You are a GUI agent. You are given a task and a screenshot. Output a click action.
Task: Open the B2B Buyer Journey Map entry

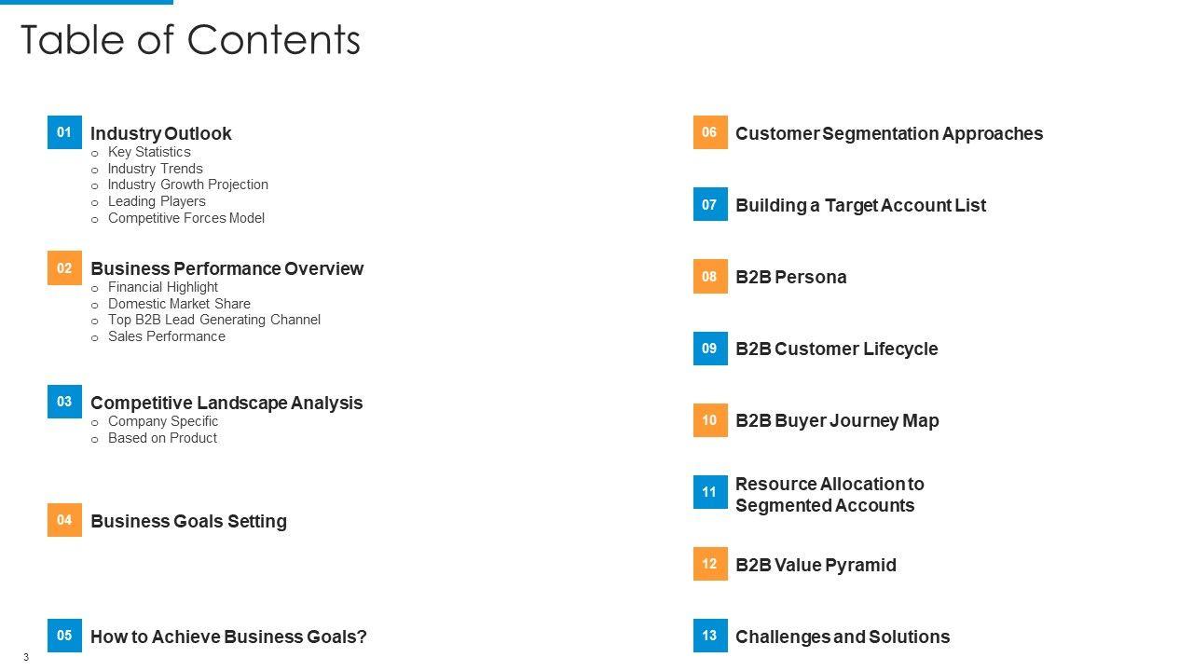click(x=837, y=420)
